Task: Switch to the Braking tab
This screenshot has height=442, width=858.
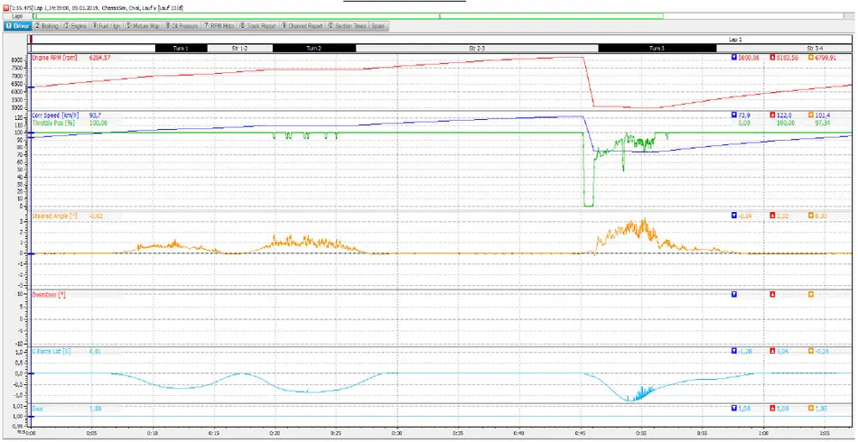Action: [x=47, y=26]
